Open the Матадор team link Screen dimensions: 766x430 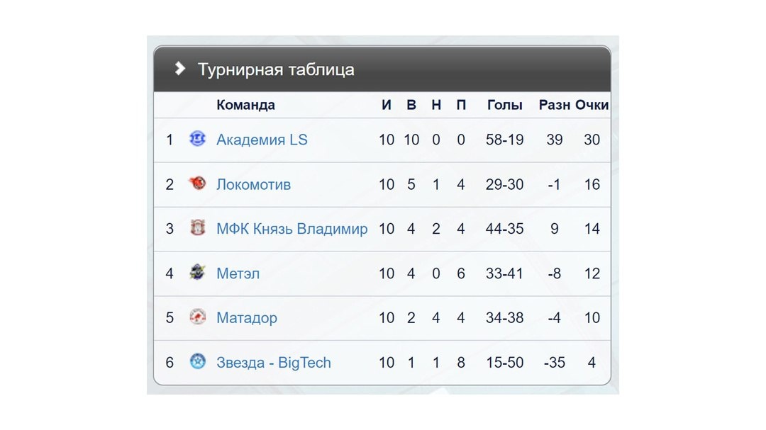click(x=247, y=318)
